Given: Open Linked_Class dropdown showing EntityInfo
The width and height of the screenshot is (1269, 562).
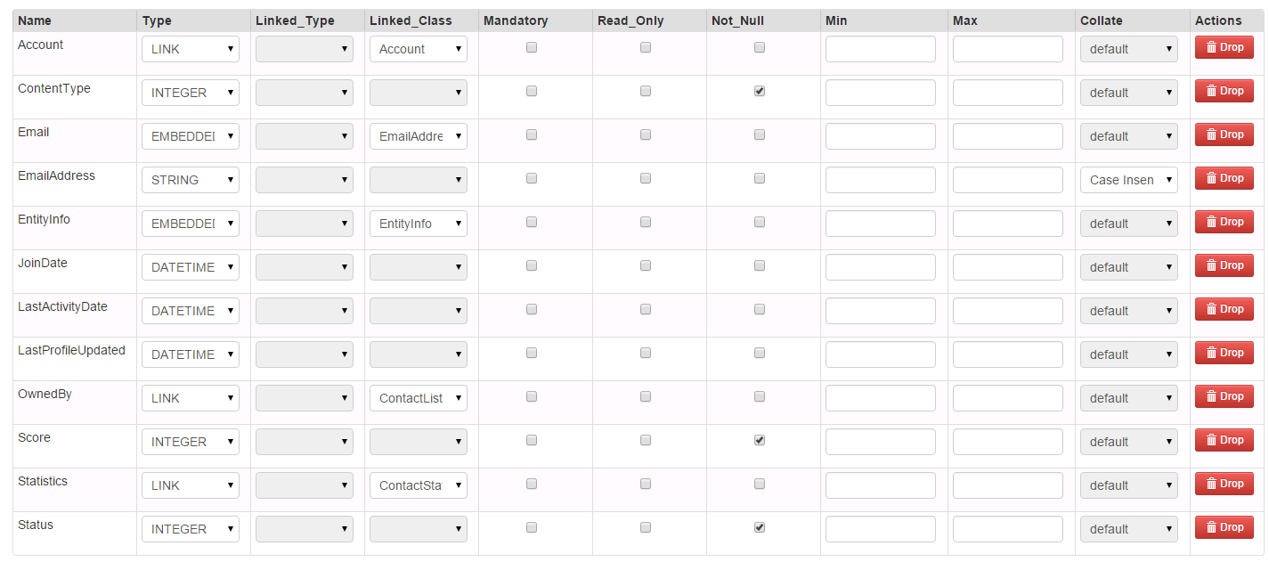Looking at the screenshot, I should [x=419, y=224].
